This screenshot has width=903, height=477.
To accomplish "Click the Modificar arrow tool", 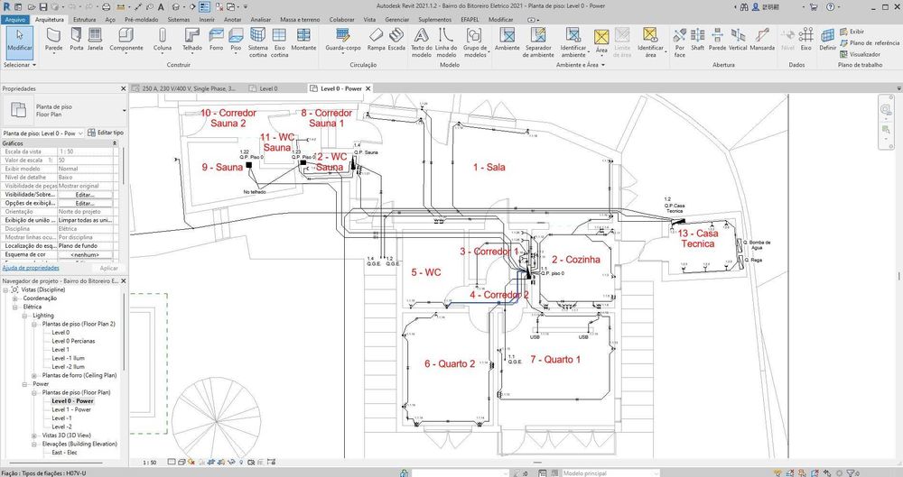I will pyautogui.click(x=18, y=39).
